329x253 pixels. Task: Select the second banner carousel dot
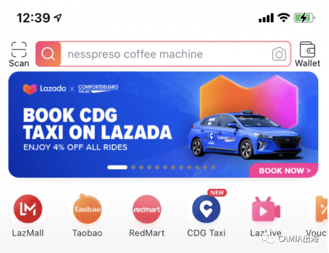133,167
